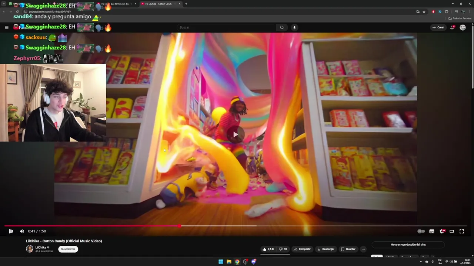The height and width of the screenshot is (266, 474).
Task: Like the video (9,5 K)
Action: [268, 249]
